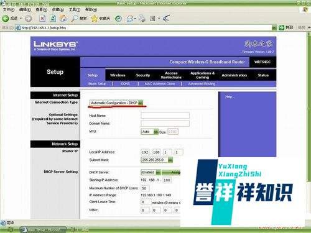The width and height of the screenshot is (311, 233).
Task: Click Starting IP Address last octet field
Action: (167, 180)
